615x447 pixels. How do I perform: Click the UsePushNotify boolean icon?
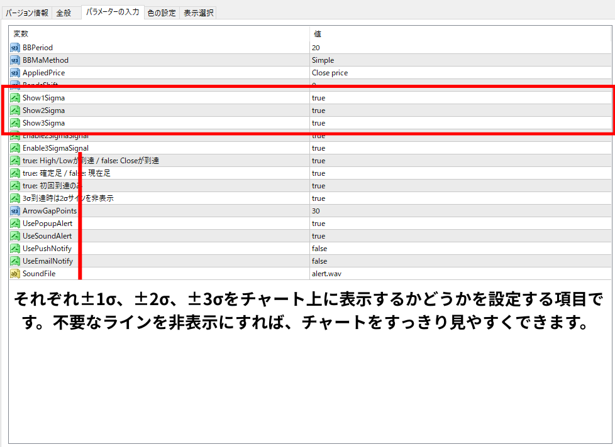tap(15, 249)
